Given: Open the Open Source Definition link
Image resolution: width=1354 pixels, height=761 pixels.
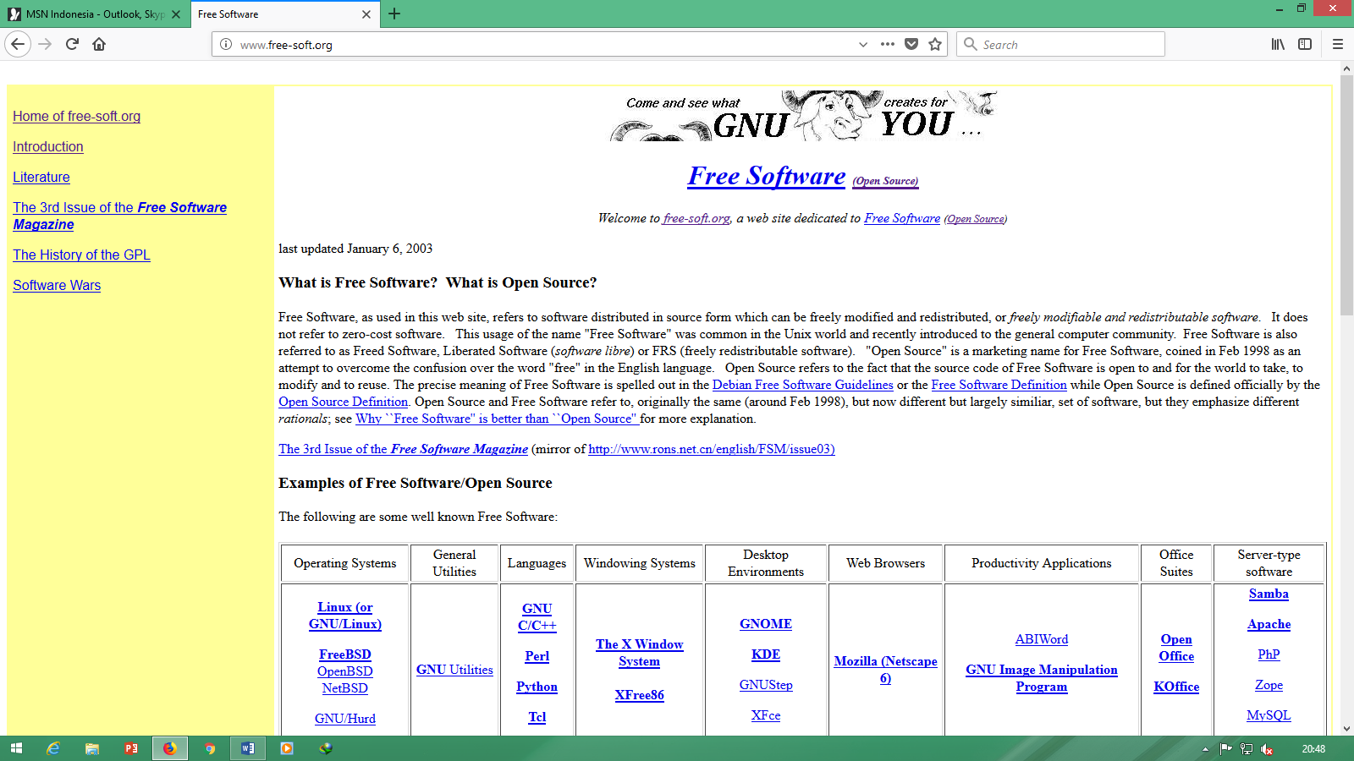Looking at the screenshot, I should (343, 402).
